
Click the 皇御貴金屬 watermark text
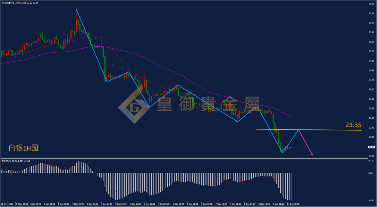click(208, 104)
